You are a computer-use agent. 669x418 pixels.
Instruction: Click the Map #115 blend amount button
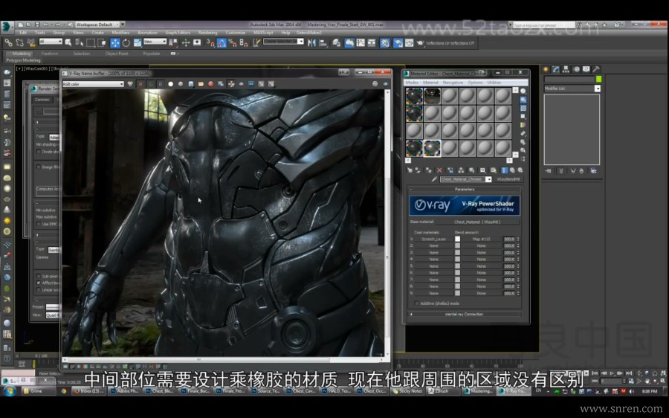coord(481,239)
